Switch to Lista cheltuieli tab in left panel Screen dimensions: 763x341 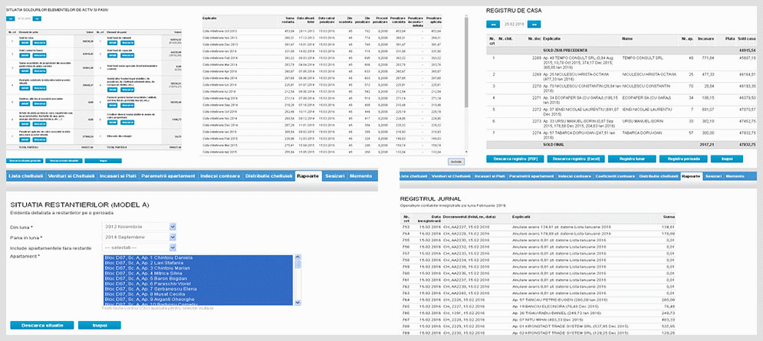point(24,176)
